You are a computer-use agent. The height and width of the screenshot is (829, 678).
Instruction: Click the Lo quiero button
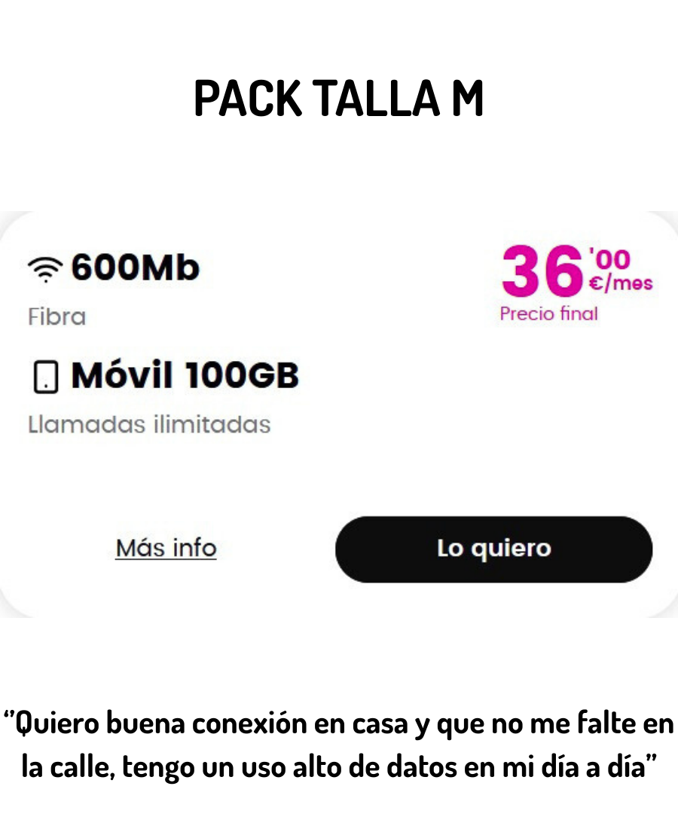pyautogui.click(x=493, y=549)
